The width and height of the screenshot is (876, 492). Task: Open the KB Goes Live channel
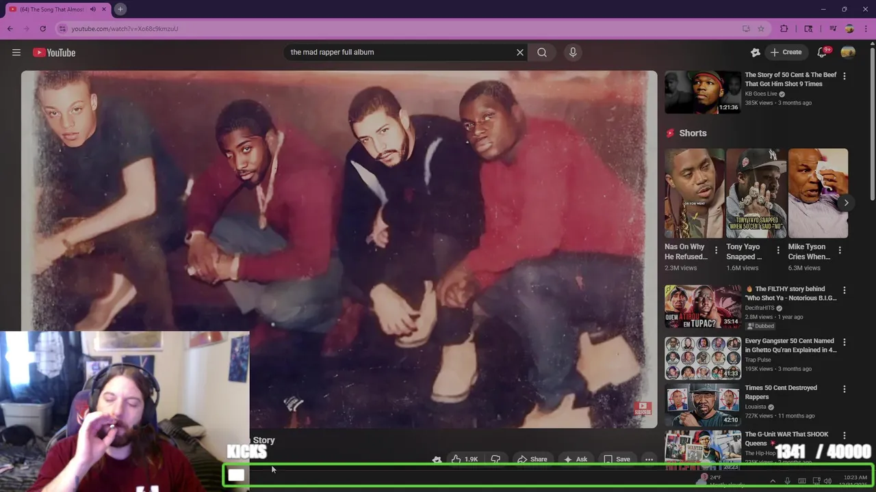pyautogui.click(x=761, y=94)
